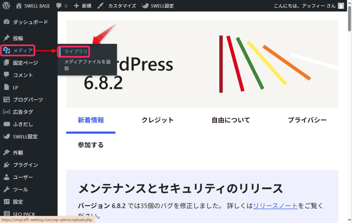352x223 pixels.
Task: Click the comment count 0 in admin bar
Action: click(x=66, y=6)
